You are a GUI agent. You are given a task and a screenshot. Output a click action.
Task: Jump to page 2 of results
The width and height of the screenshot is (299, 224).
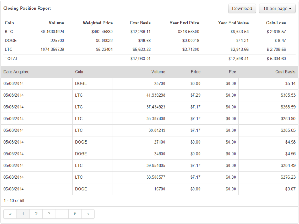click(x=36, y=214)
